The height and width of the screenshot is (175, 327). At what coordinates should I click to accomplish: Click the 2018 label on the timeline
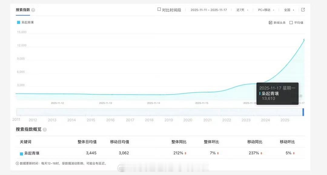149,120
